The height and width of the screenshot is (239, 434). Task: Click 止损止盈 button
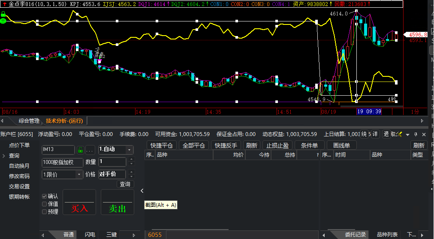tap(277, 145)
